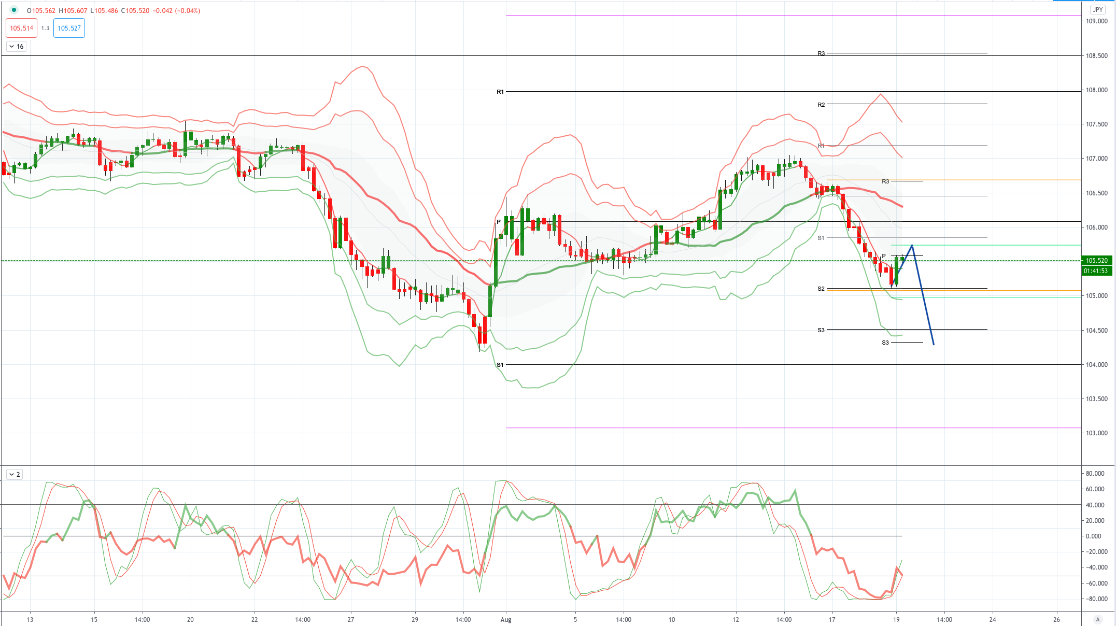Click the blue buy price 105.527 button

69,28
